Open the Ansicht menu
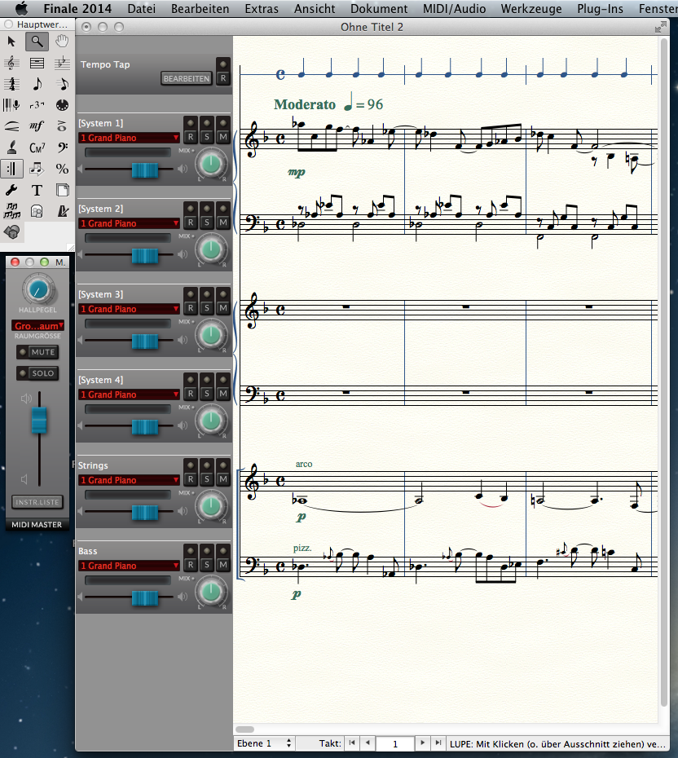 (315, 9)
